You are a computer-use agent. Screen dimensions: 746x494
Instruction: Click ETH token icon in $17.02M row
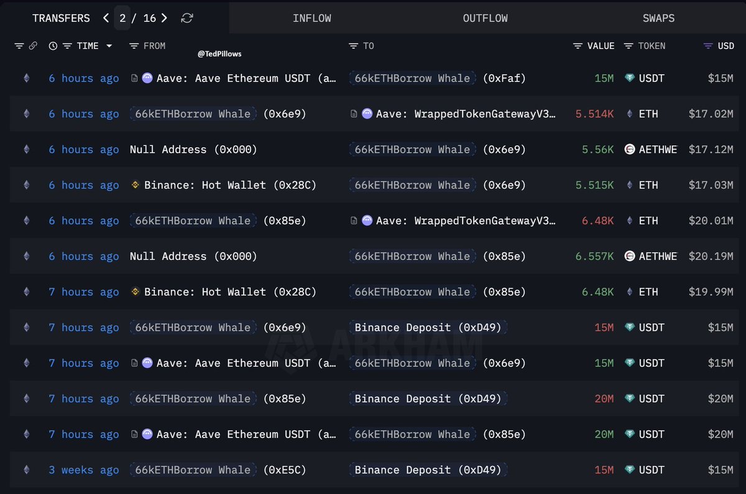point(630,114)
